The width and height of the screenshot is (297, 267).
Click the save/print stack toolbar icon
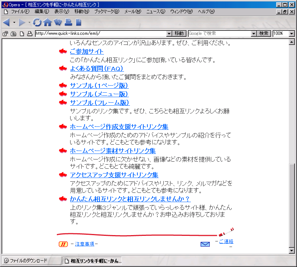click(68, 22)
